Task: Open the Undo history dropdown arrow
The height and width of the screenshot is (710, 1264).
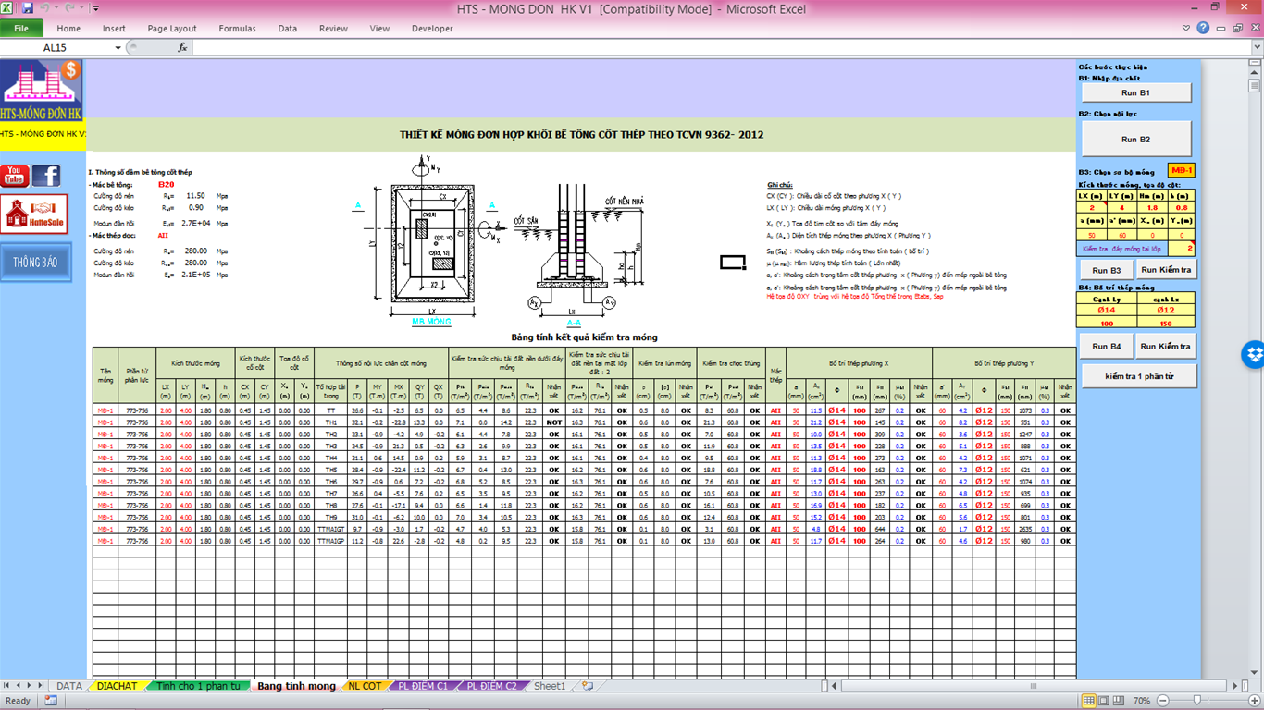Action: click(56, 8)
